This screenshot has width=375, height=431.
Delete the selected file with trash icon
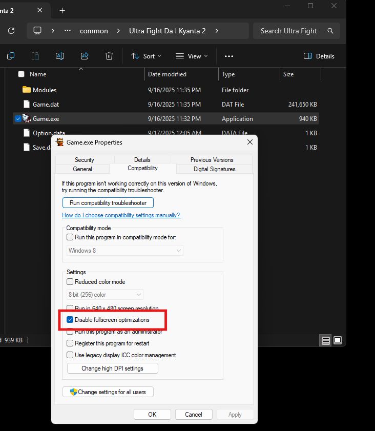109,56
